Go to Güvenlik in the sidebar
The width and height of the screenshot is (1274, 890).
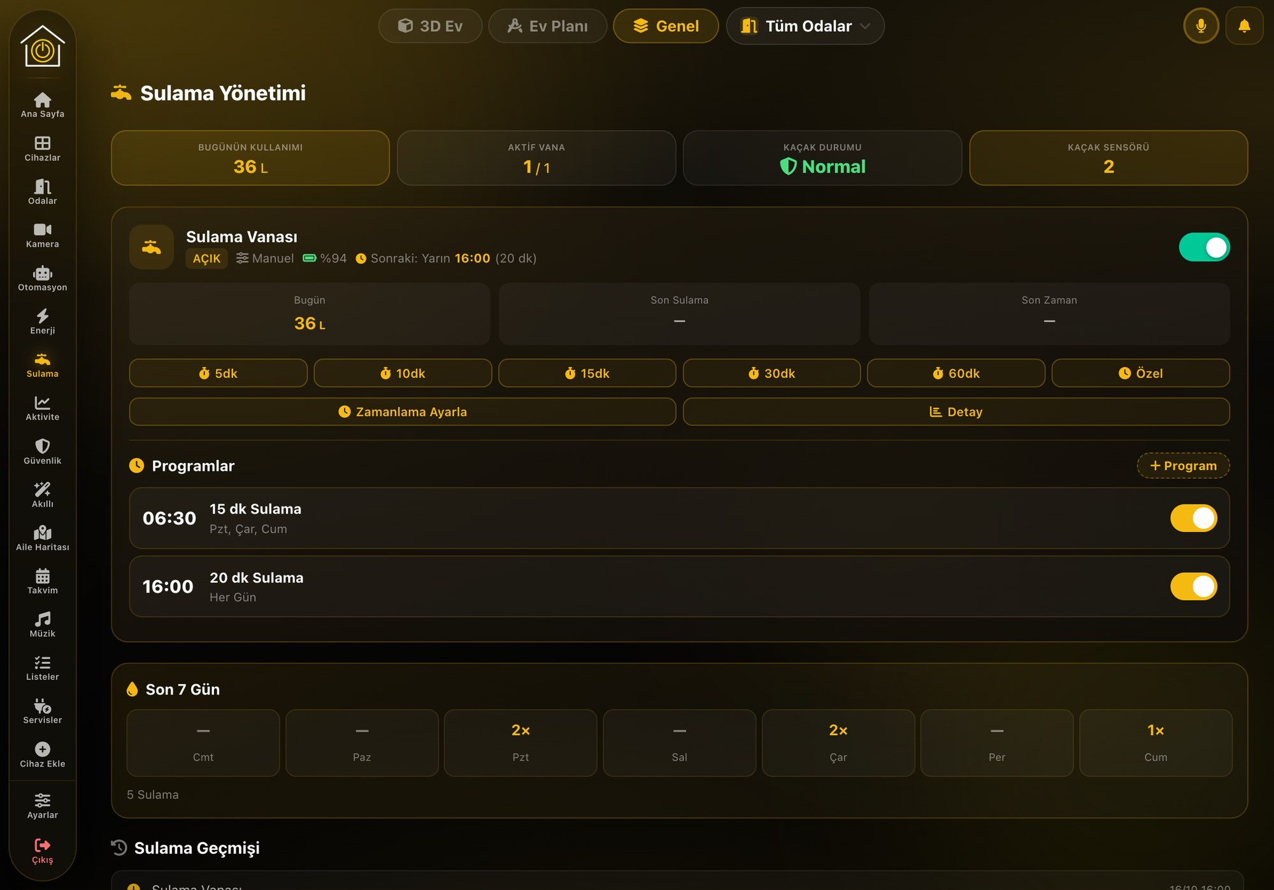pos(42,452)
